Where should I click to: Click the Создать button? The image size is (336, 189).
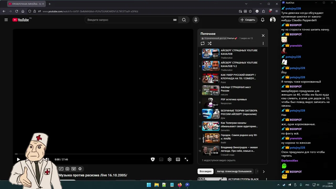248,20
